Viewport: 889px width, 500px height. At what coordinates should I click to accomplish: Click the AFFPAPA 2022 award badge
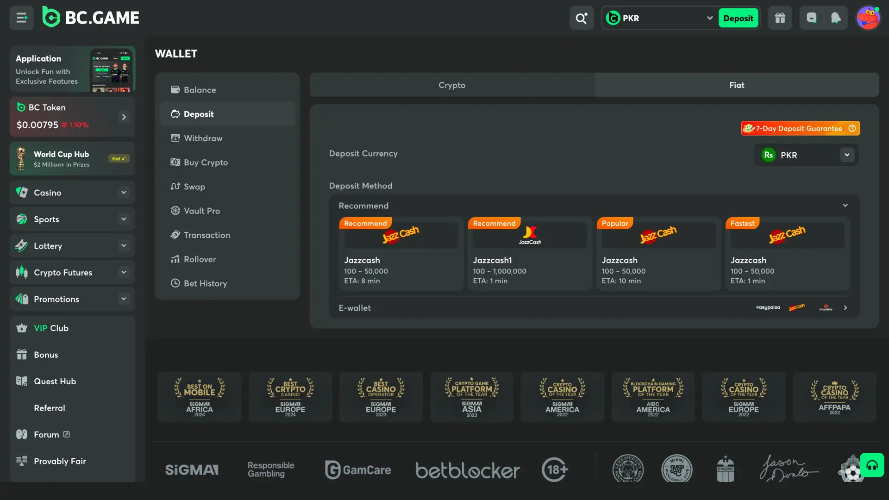pos(834,397)
